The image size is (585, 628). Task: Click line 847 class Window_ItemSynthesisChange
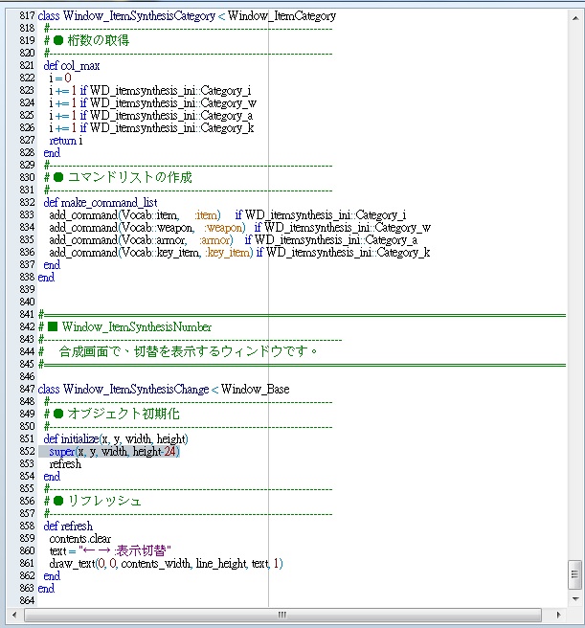click(x=164, y=390)
